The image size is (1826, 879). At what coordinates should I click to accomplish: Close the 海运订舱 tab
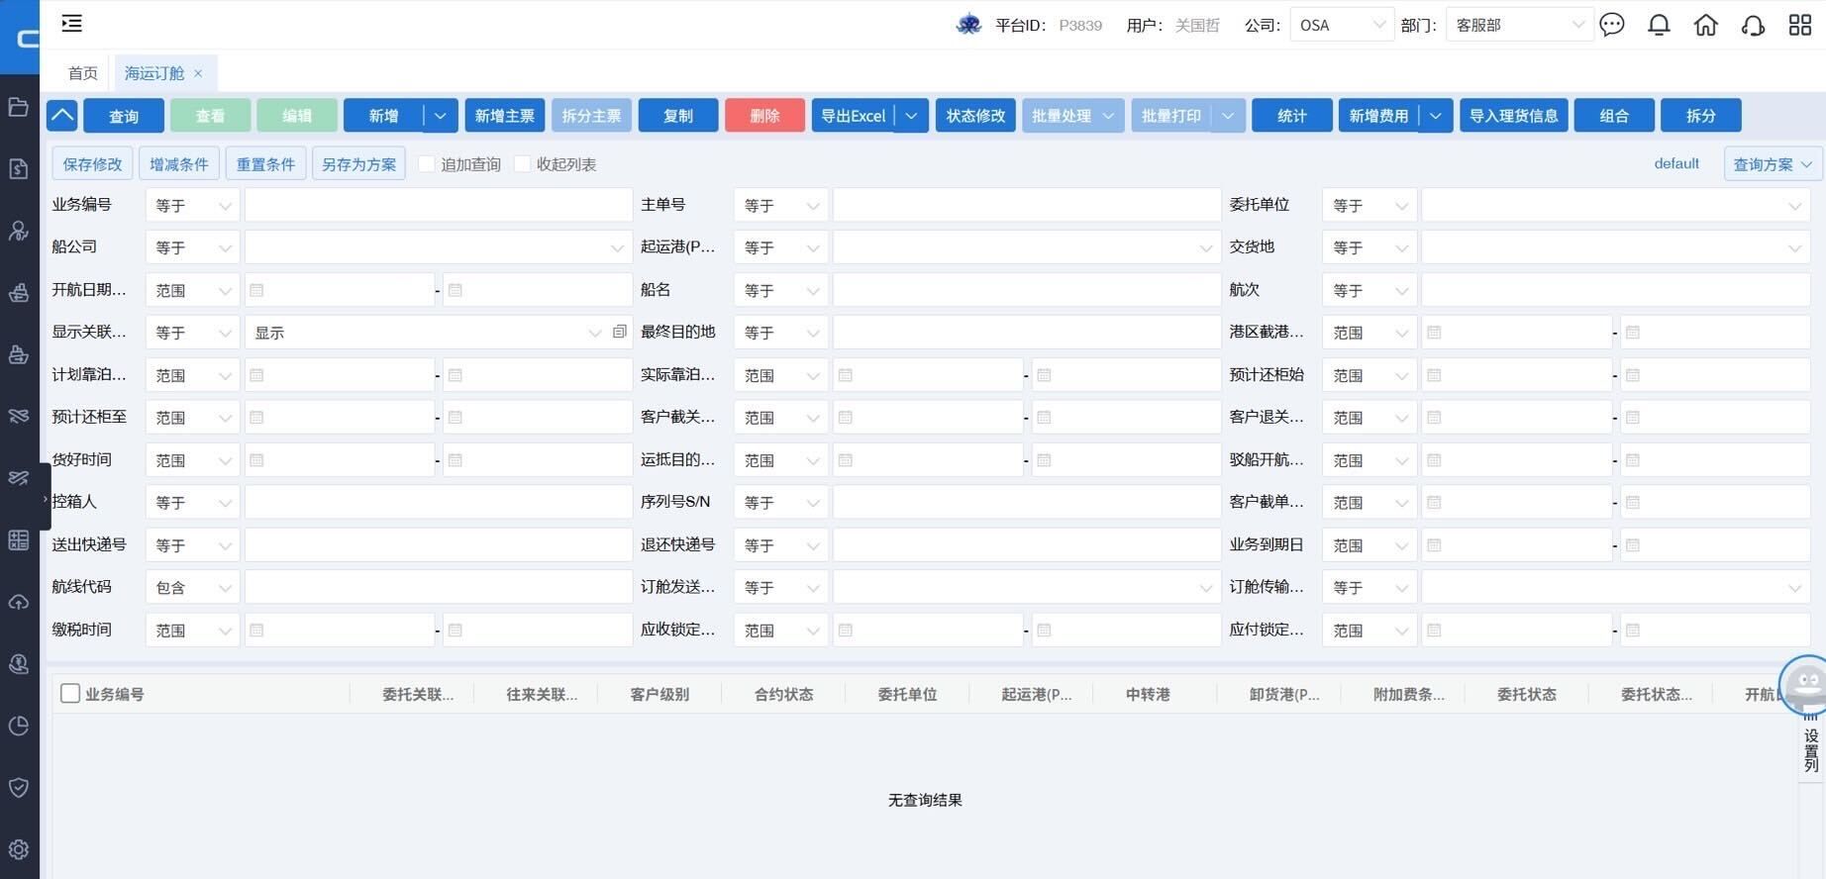[198, 73]
